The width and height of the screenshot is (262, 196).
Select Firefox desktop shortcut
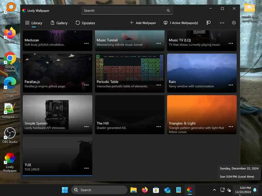click(10, 35)
